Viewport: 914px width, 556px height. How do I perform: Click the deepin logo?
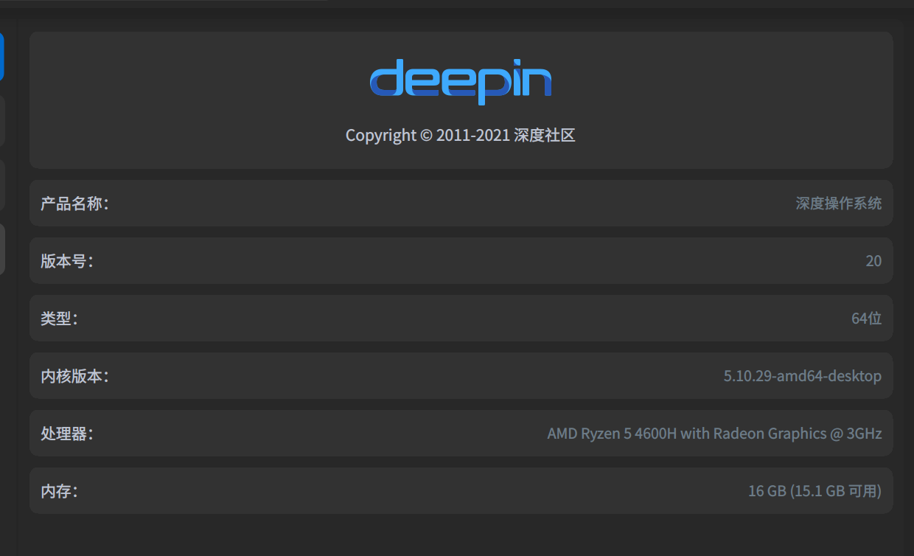[461, 82]
